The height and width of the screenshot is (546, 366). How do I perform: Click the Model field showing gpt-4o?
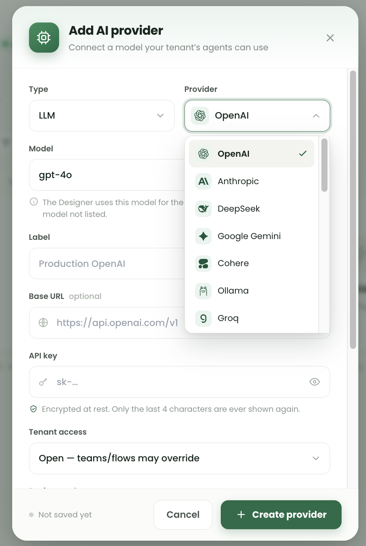tap(107, 175)
